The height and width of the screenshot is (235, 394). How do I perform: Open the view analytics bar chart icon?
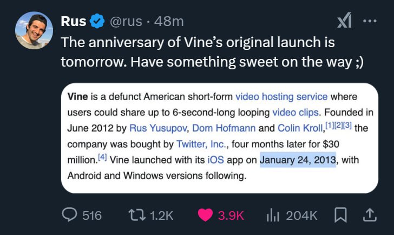[273, 215]
